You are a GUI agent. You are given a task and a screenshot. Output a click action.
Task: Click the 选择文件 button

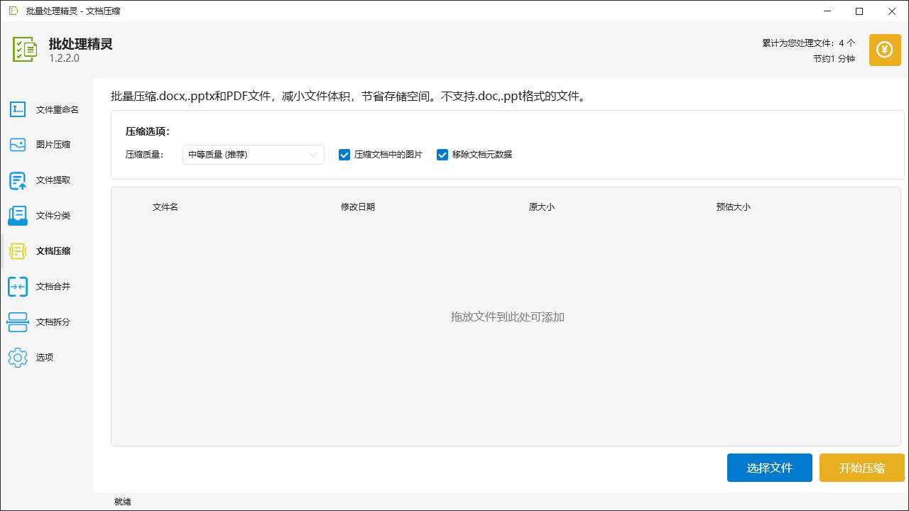click(769, 468)
